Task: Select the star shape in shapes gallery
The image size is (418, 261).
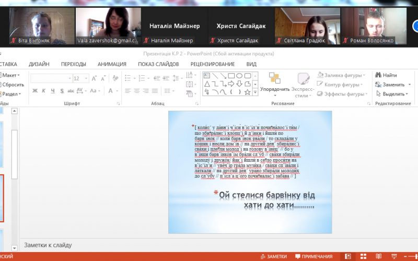Action: [x=248, y=92]
